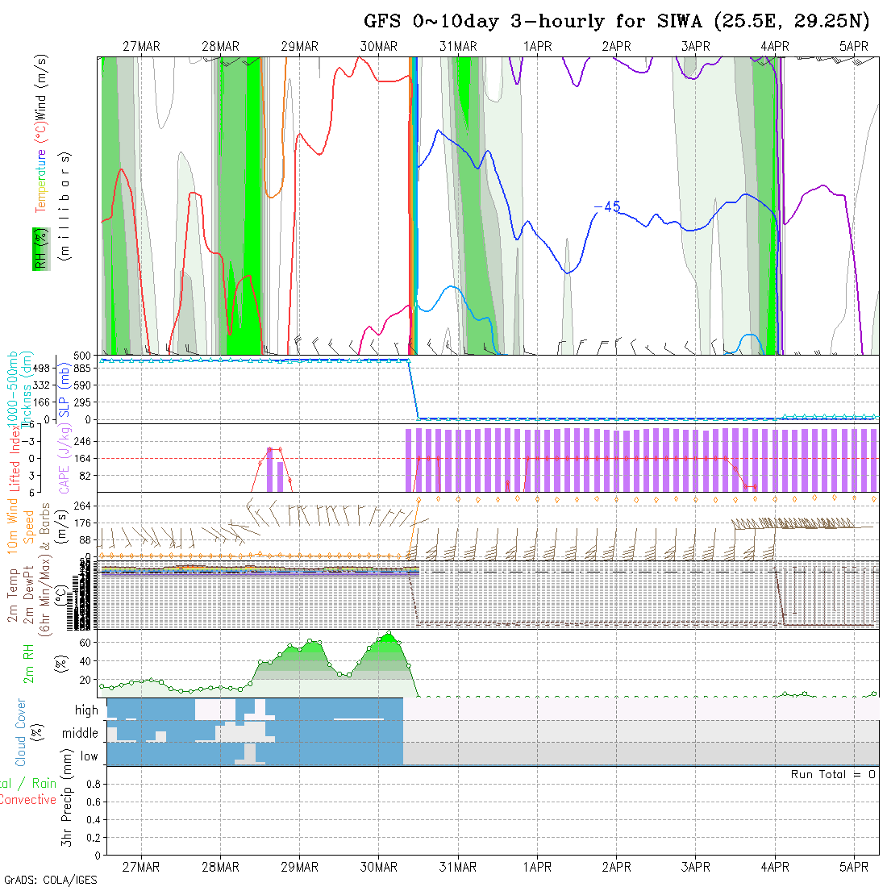Click the 2m RH axis title
Screen dimensions: 887x887
click(29, 664)
